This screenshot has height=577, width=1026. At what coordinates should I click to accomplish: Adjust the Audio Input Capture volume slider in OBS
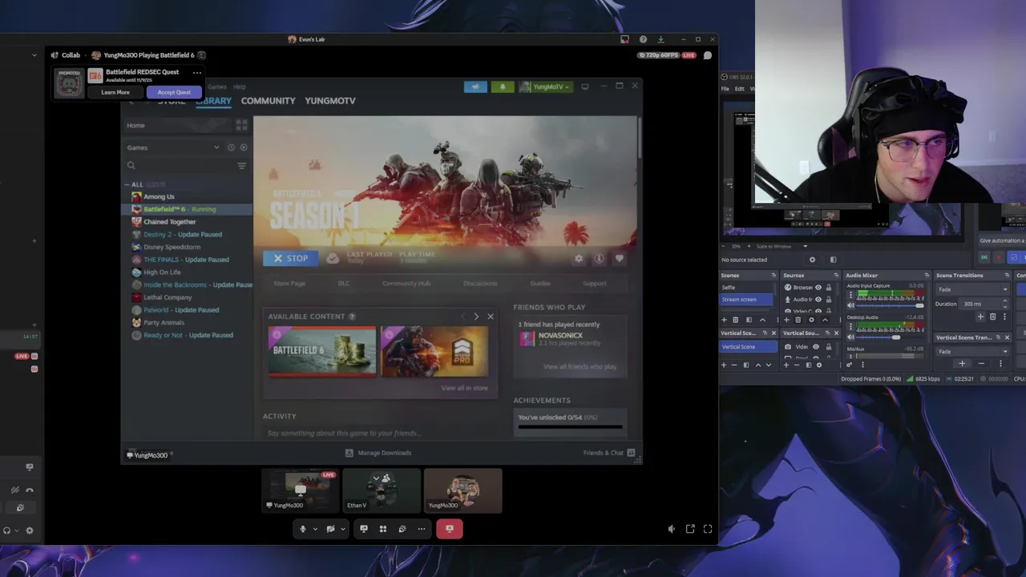(x=891, y=305)
